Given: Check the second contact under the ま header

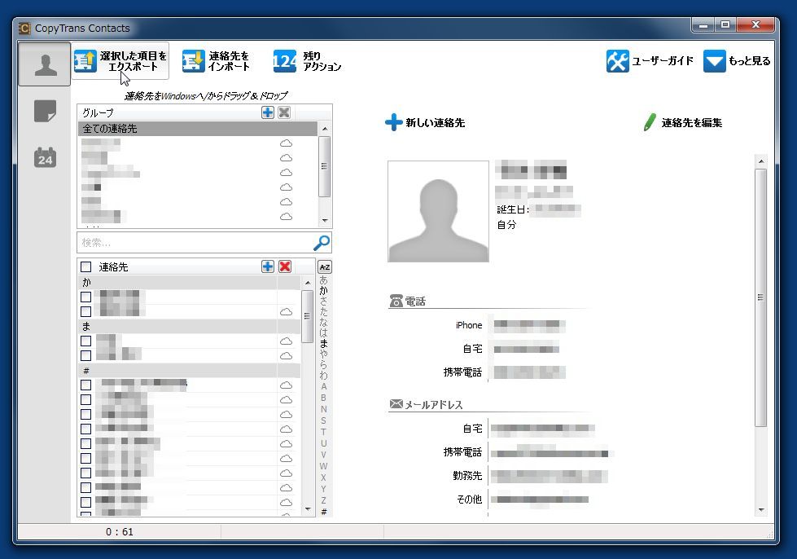Looking at the screenshot, I should pyautogui.click(x=86, y=356).
